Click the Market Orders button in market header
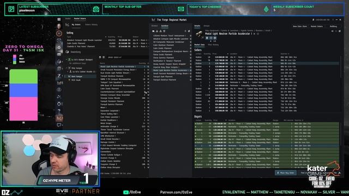 tap(317, 27)
